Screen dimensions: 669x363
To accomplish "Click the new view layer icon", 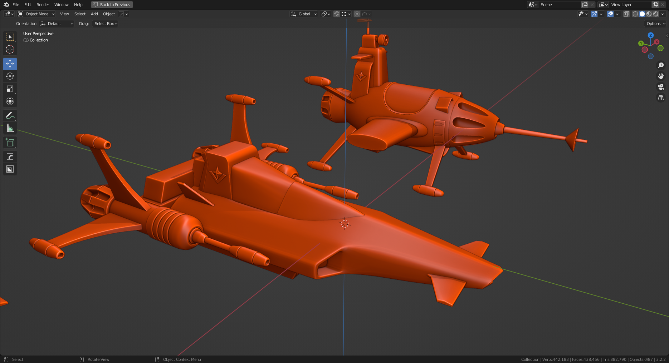I will [x=655, y=5].
